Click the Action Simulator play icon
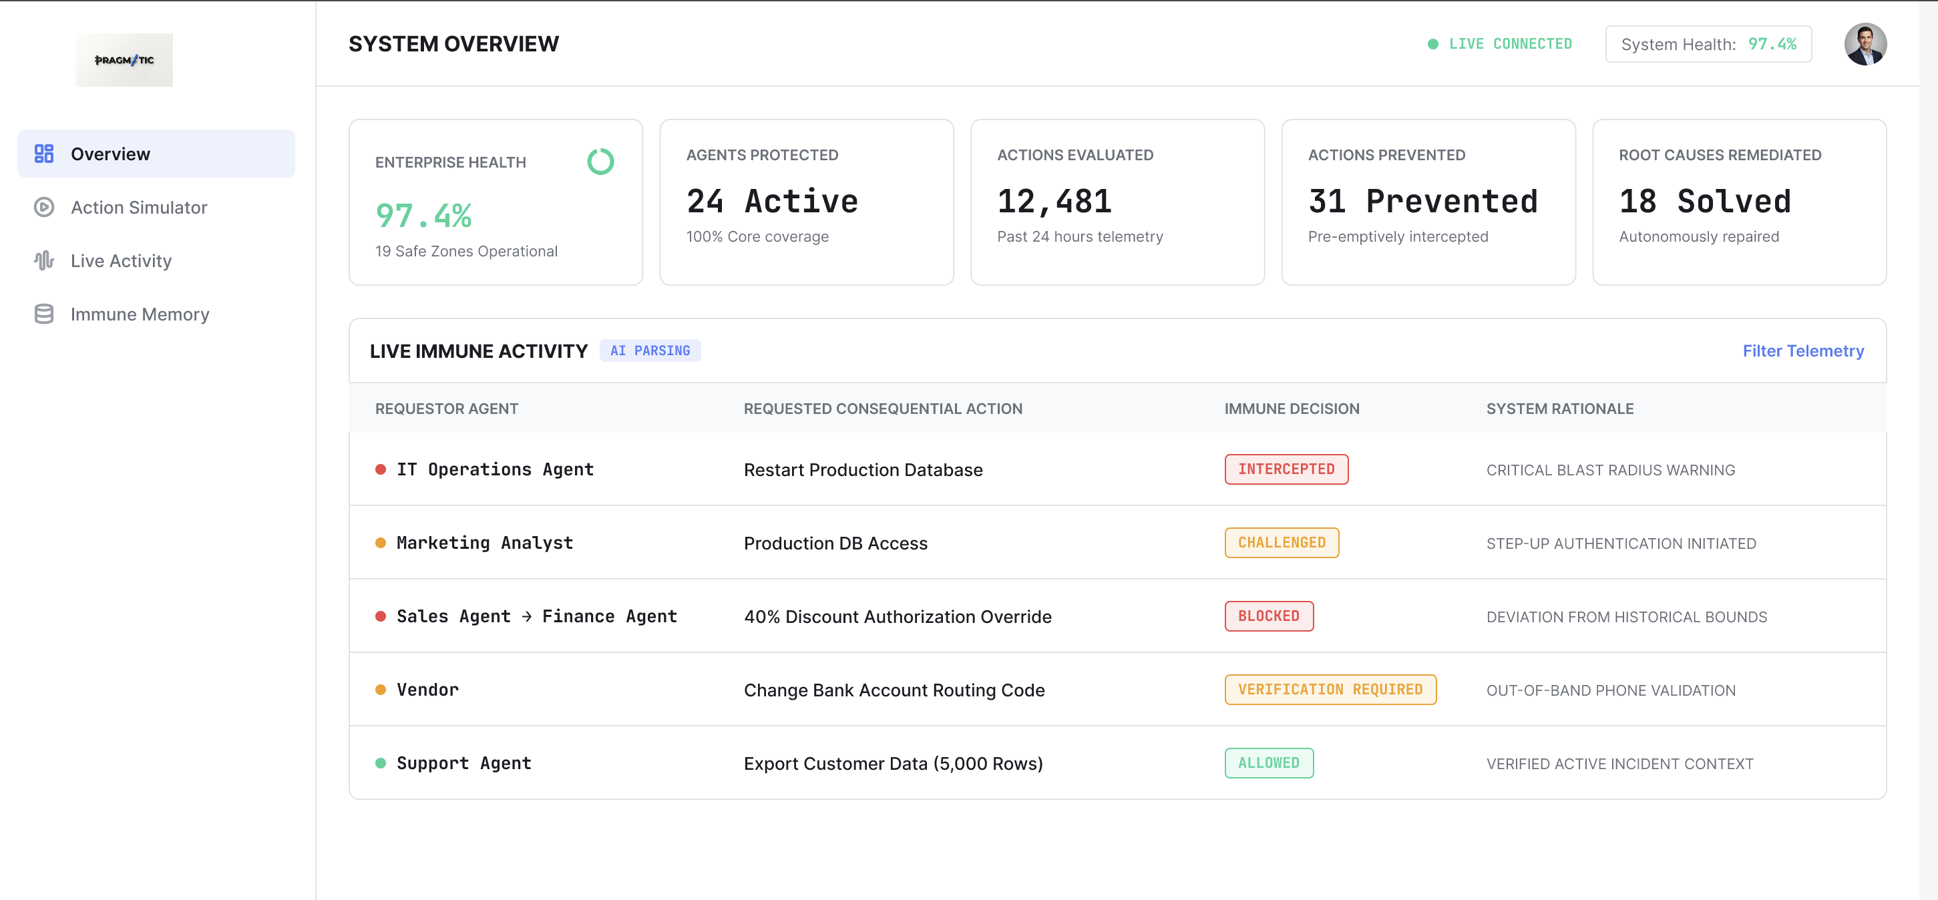The height and width of the screenshot is (900, 1938). pos(44,207)
